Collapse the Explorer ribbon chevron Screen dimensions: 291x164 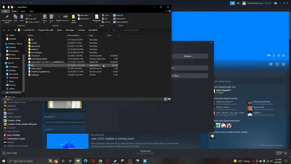166,11
